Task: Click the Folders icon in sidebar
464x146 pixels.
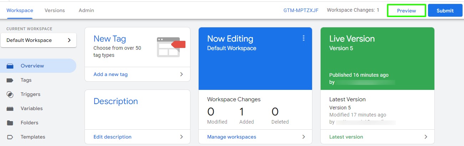Action: coord(10,123)
